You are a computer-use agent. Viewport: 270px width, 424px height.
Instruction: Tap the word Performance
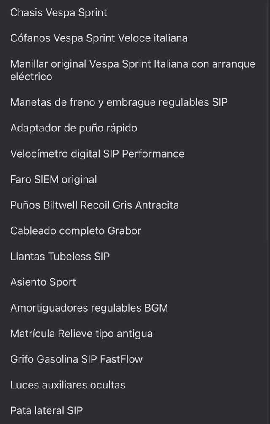pos(153,154)
